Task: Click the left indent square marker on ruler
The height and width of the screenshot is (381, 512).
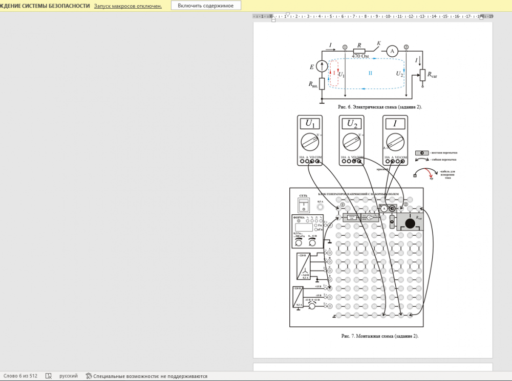Action: [x=273, y=20]
